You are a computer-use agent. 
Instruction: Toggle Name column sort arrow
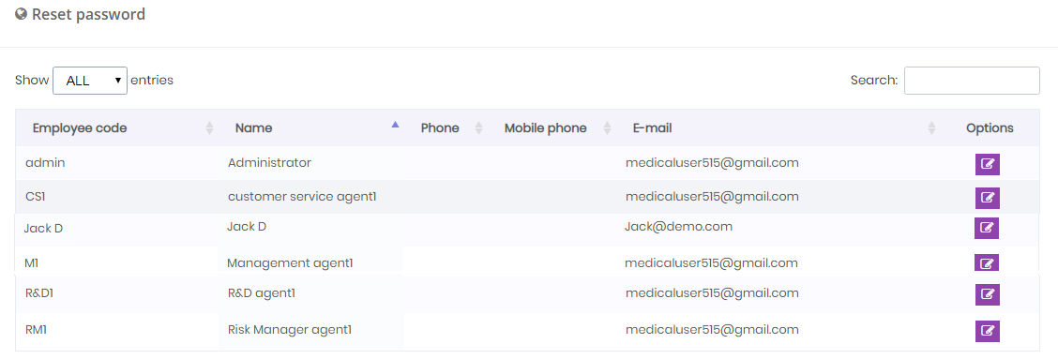tap(396, 125)
